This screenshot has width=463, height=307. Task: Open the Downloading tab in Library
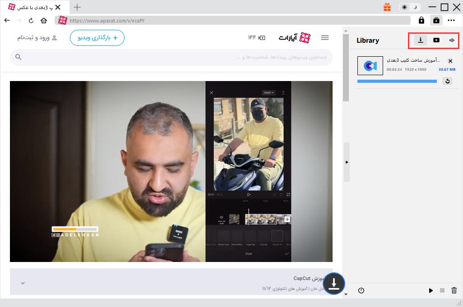click(x=421, y=40)
